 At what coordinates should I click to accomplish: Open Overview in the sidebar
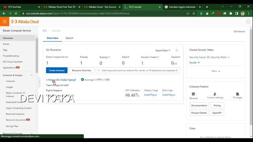(x=17, y=38)
